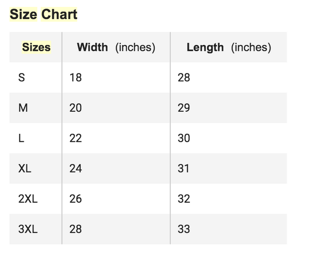This screenshot has height=262, width=318.
Task: Select the 2XL size row label
Action: 28,199
